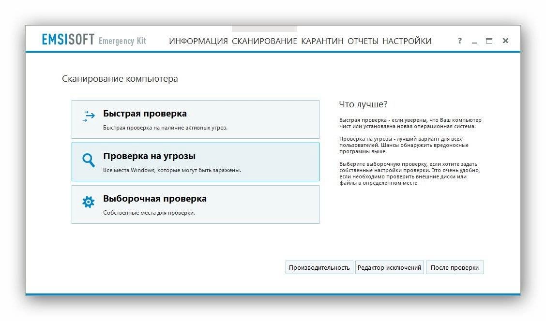
Task: Click the Emsisoft Emergency Kit logo
Action: (x=94, y=40)
